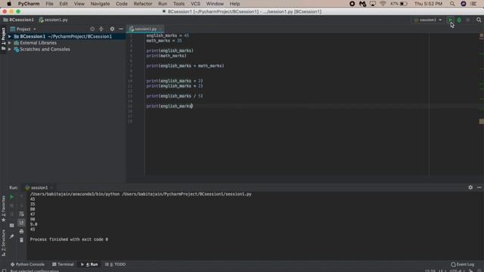The image size is (484, 272).
Task: Place cursor on print(english_marks / 5) line
Action: [175, 96]
